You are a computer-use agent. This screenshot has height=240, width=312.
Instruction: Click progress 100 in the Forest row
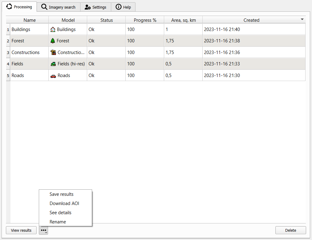click(x=131, y=41)
